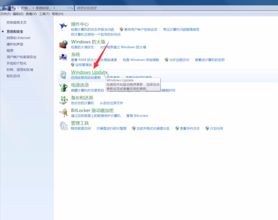Open the 文件(F) menu
This screenshot has height=220, width=278.
coord(5,14)
